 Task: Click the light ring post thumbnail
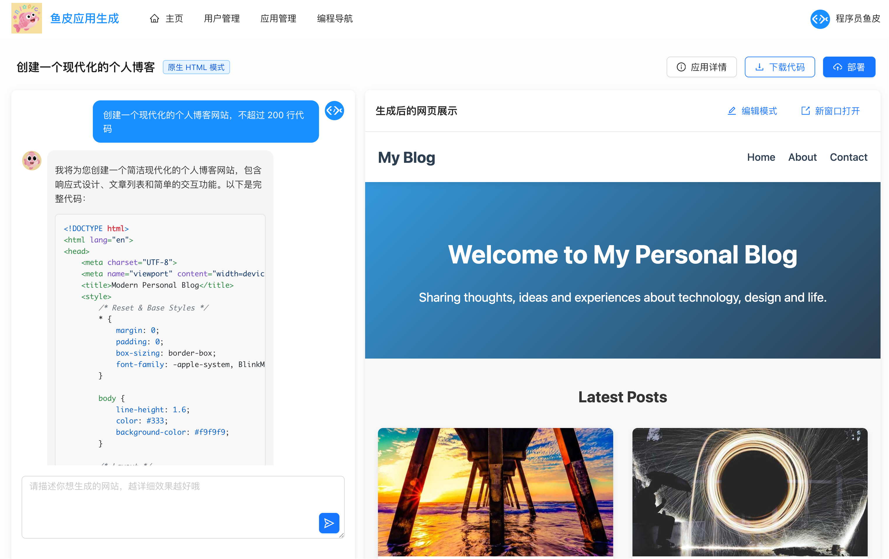(749, 492)
